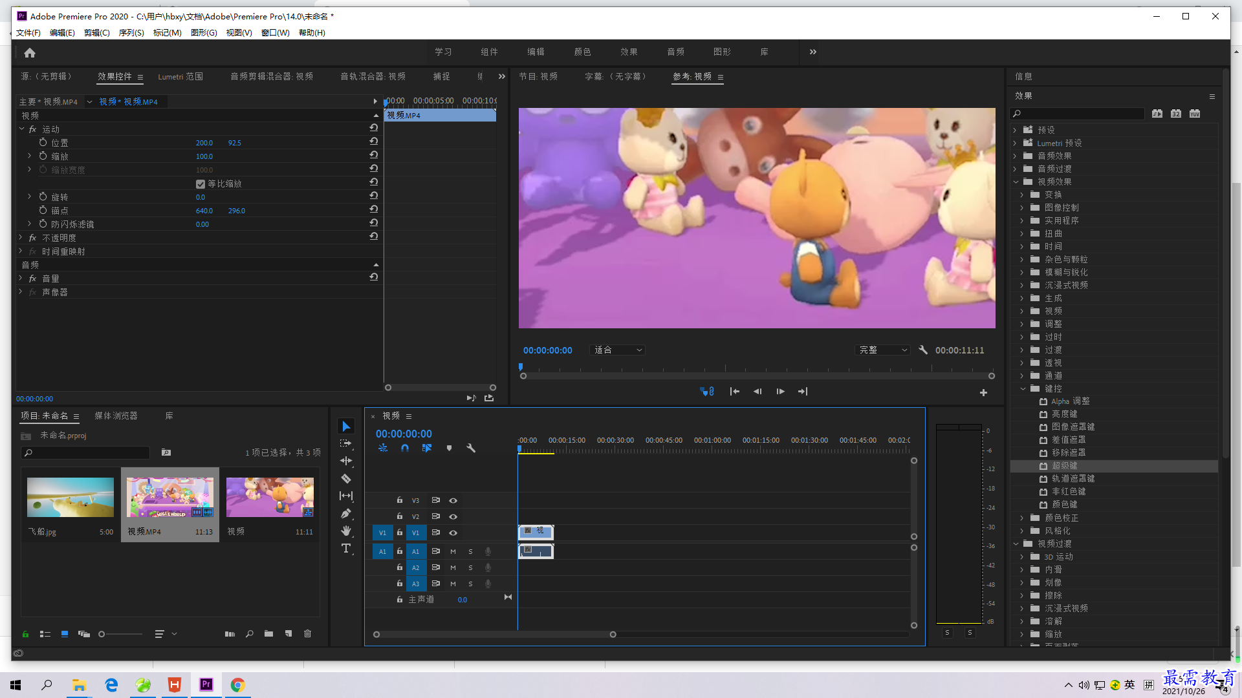The height and width of the screenshot is (698, 1242).
Task: Expand the color correction folder
Action: [1023, 518]
